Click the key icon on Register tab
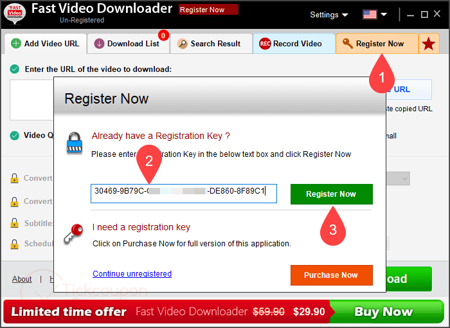The width and height of the screenshot is (450, 328). tap(348, 44)
